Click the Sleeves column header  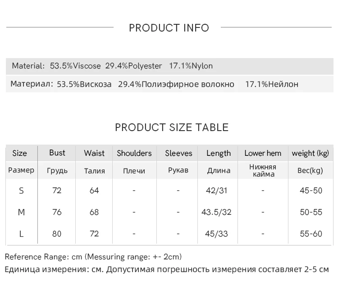click(178, 153)
